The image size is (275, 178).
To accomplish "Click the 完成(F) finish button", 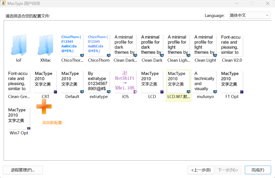I will point(258,170).
